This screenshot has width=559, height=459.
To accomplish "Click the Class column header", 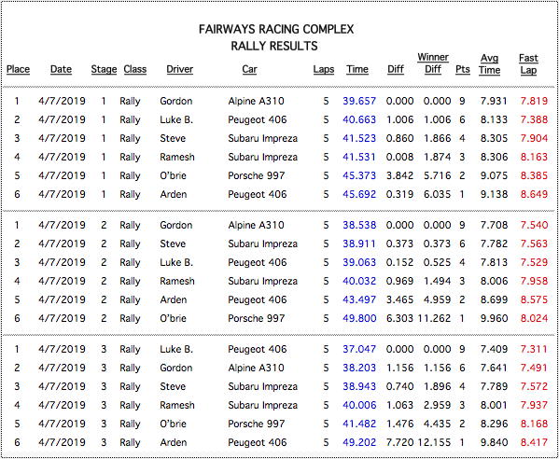I will click(135, 69).
